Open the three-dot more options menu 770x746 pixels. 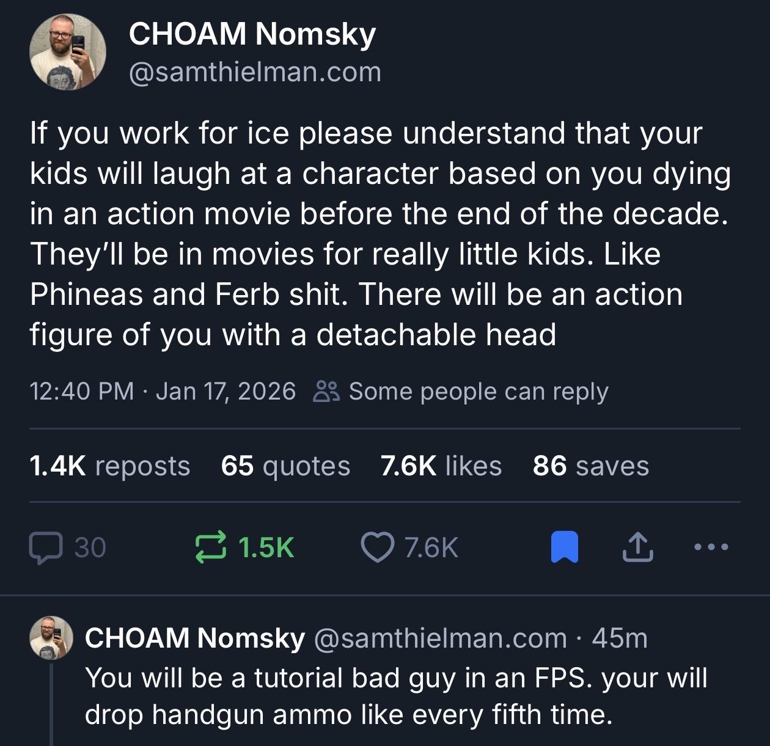click(x=711, y=547)
